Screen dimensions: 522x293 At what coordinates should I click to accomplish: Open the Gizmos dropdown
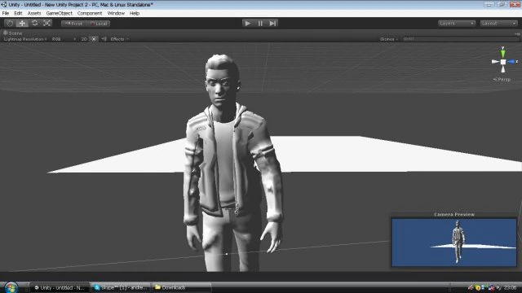[x=389, y=39]
